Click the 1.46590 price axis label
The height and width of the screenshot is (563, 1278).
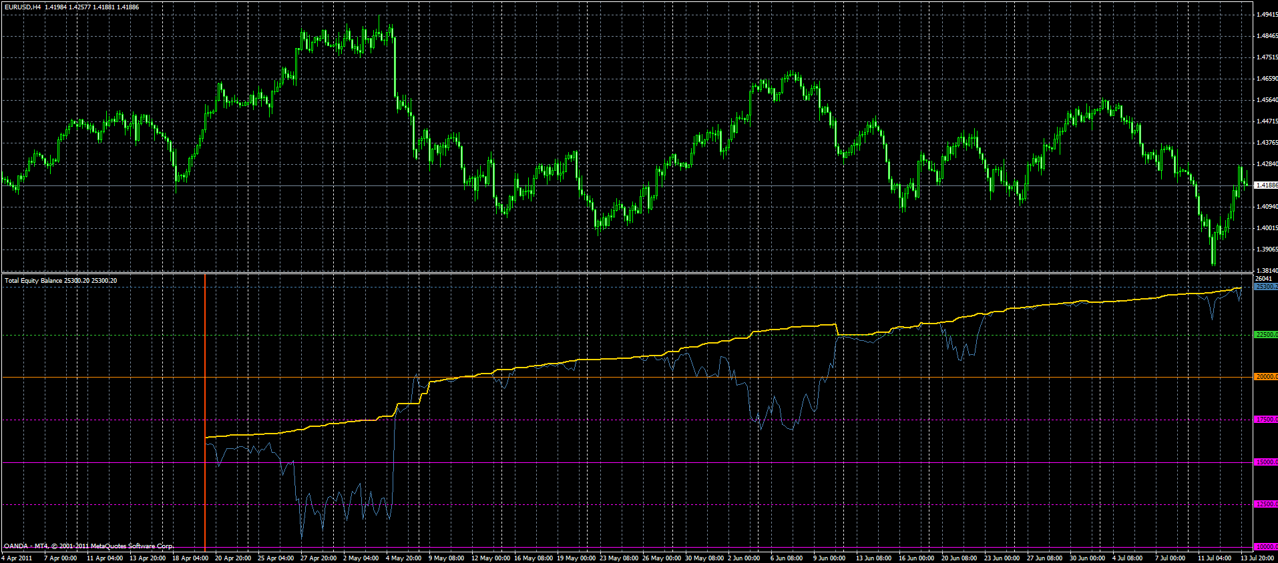[1267, 78]
